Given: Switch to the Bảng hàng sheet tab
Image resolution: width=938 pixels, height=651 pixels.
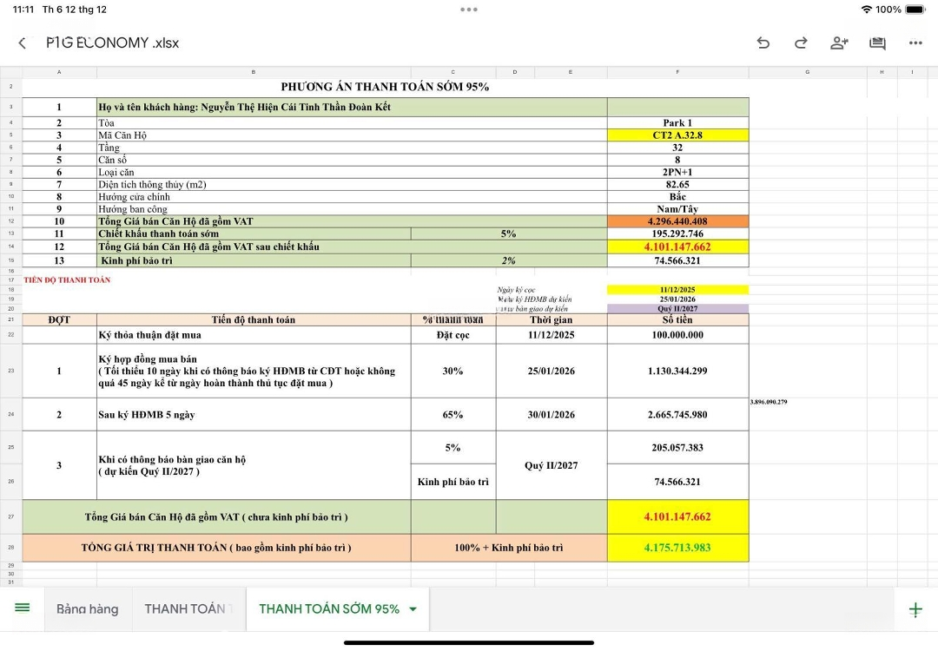Looking at the screenshot, I should 87,609.
